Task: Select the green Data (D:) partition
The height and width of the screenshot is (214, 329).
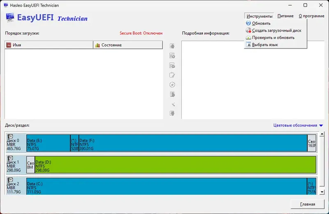Action: [176, 165]
